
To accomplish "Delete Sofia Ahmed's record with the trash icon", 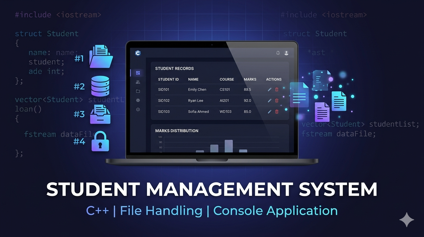I will coord(277,111).
